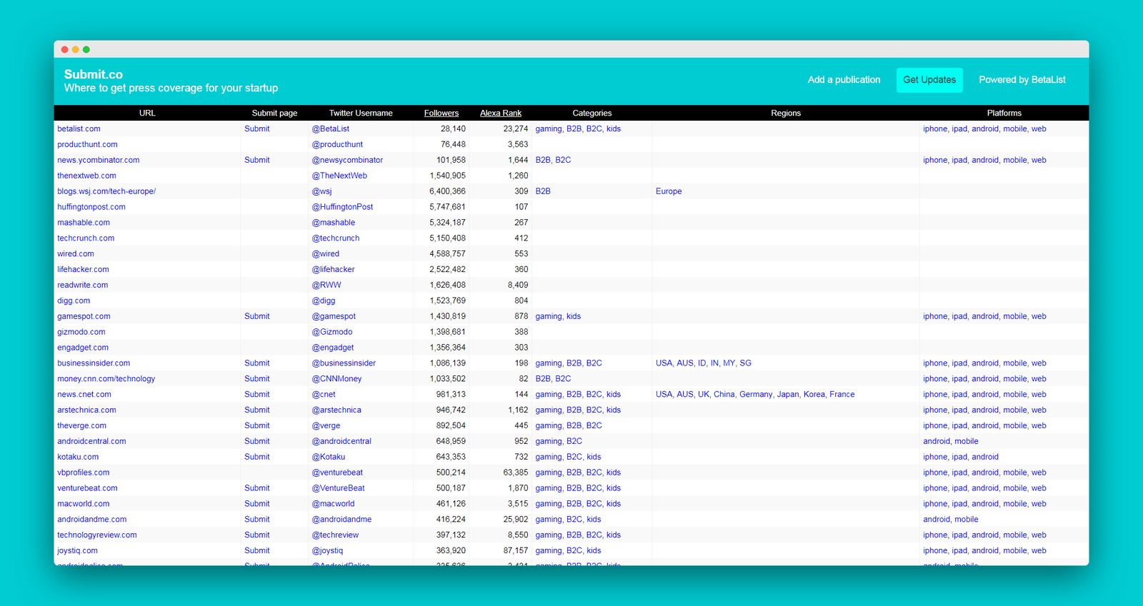Click regions list in businessinsider.com row
This screenshot has width=1143, height=606.
[704, 364]
